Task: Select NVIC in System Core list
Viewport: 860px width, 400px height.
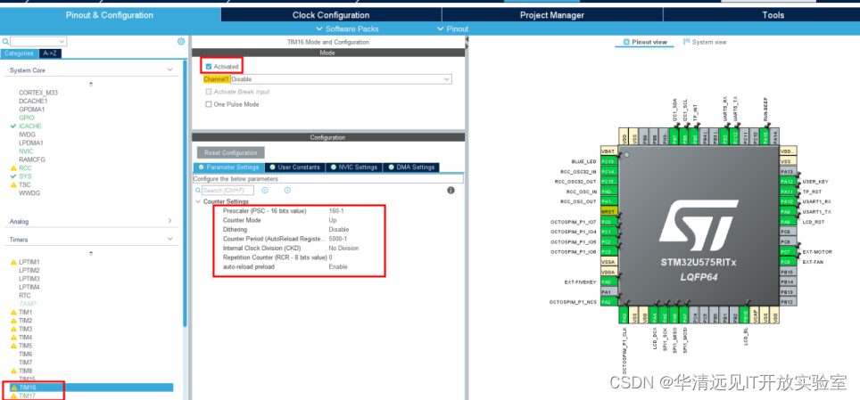Action: coord(26,151)
